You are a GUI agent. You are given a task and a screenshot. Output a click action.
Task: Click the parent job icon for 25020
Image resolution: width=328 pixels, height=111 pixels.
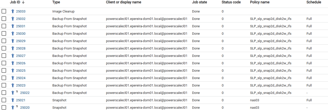point(13,108)
